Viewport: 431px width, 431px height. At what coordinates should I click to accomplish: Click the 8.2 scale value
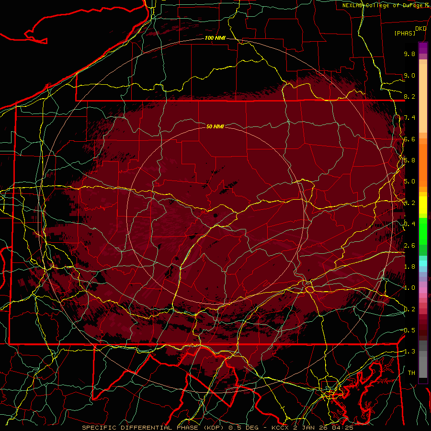pos(409,96)
